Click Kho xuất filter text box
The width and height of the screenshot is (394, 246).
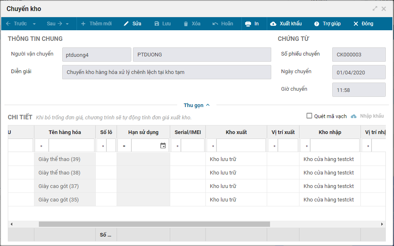click(x=241, y=145)
